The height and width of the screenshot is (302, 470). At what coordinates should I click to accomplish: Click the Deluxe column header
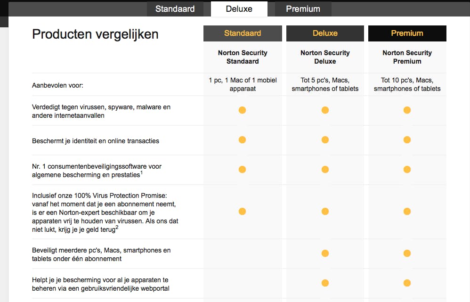coord(325,33)
